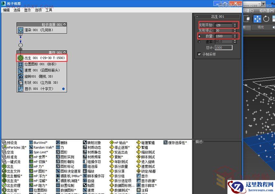The height and width of the screenshot is (194, 275).
Task: Select the 旋转001 (随机 3D) operator
Action: coord(42,76)
